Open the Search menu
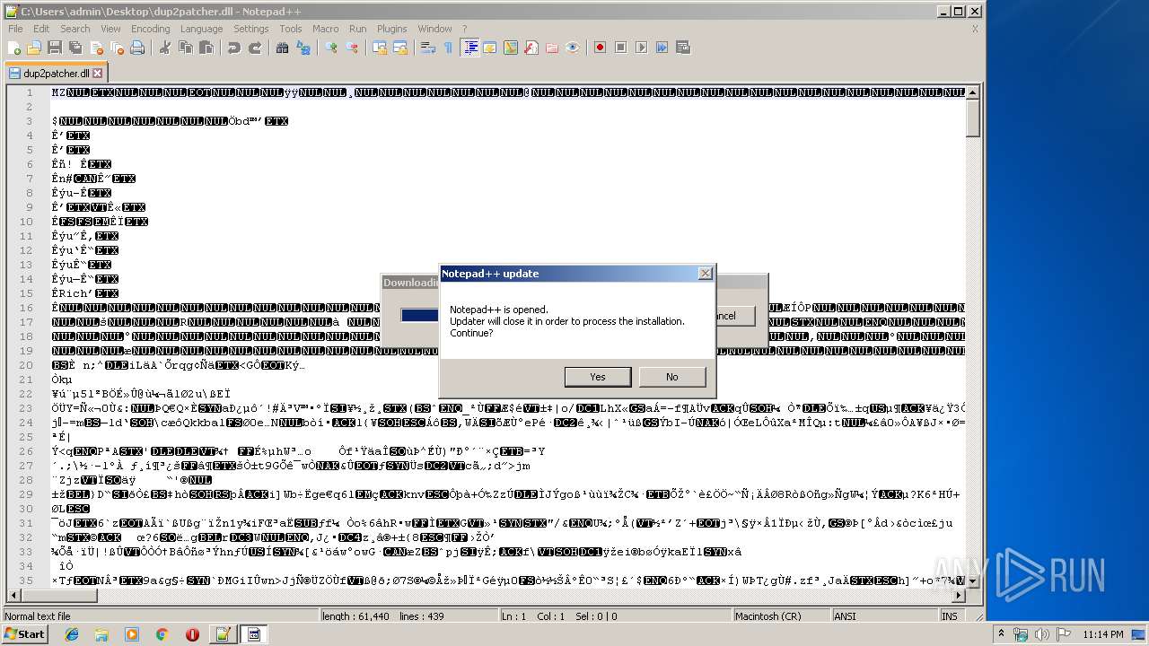The height and width of the screenshot is (646, 1149). pyautogui.click(x=75, y=29)
